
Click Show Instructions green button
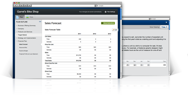tap(108, 23)
